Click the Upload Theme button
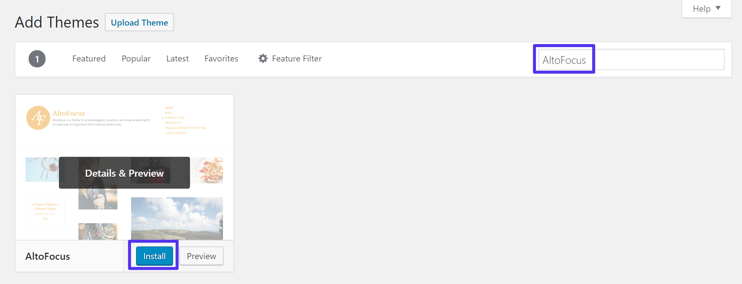Screen dimensions: 742x284 point(139,22)
